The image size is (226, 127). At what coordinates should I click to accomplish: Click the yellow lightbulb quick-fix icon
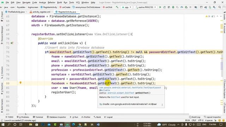click(x=20, y=83)
